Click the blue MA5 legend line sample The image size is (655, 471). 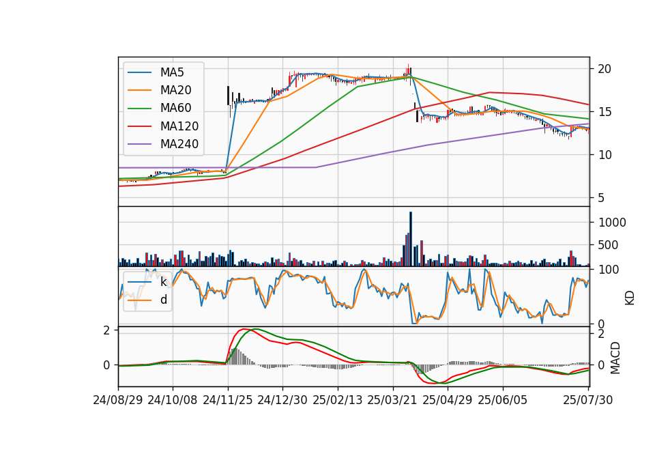tap(139, 72)
